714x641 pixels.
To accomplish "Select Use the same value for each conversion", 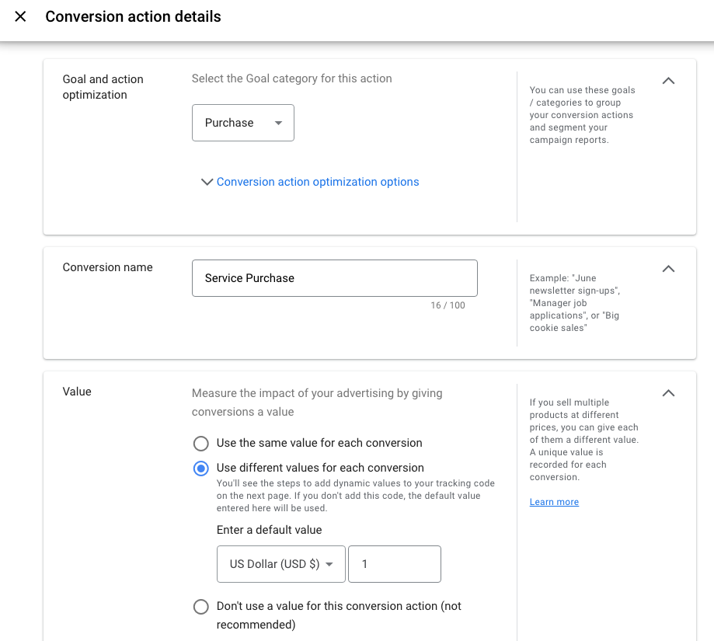I will (x=201, y=444).
